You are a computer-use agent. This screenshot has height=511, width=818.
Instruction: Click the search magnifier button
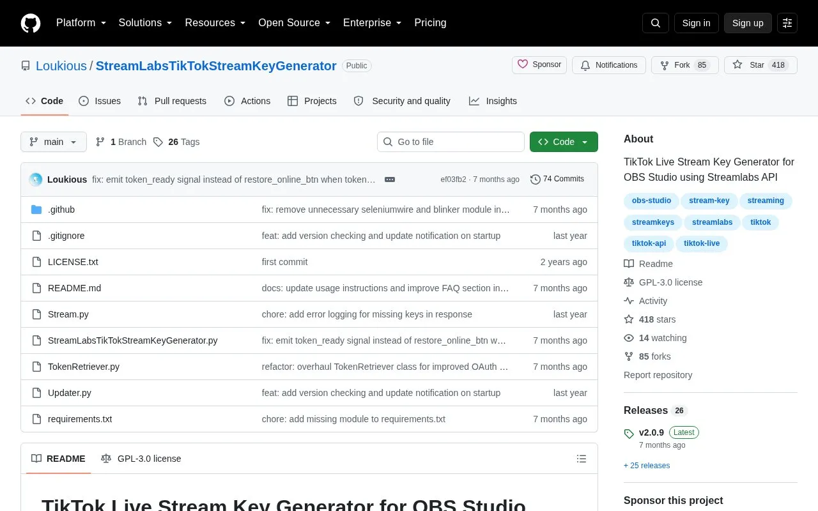656,23
